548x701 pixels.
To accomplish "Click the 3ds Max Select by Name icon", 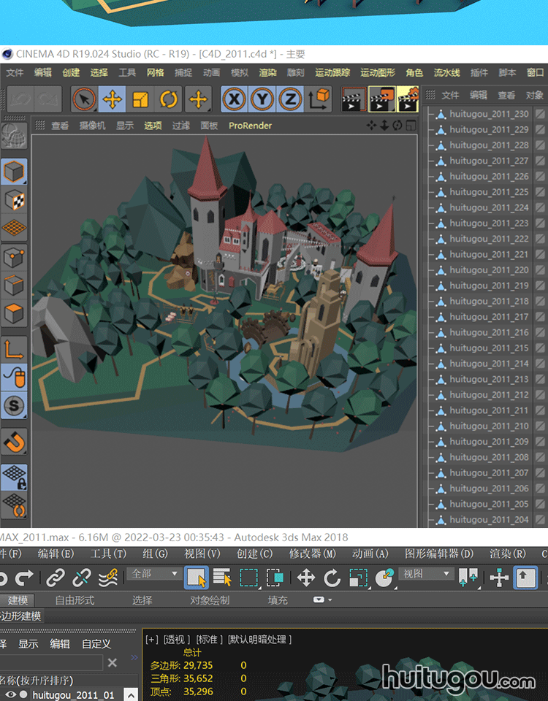I will [x=222, y=578].
